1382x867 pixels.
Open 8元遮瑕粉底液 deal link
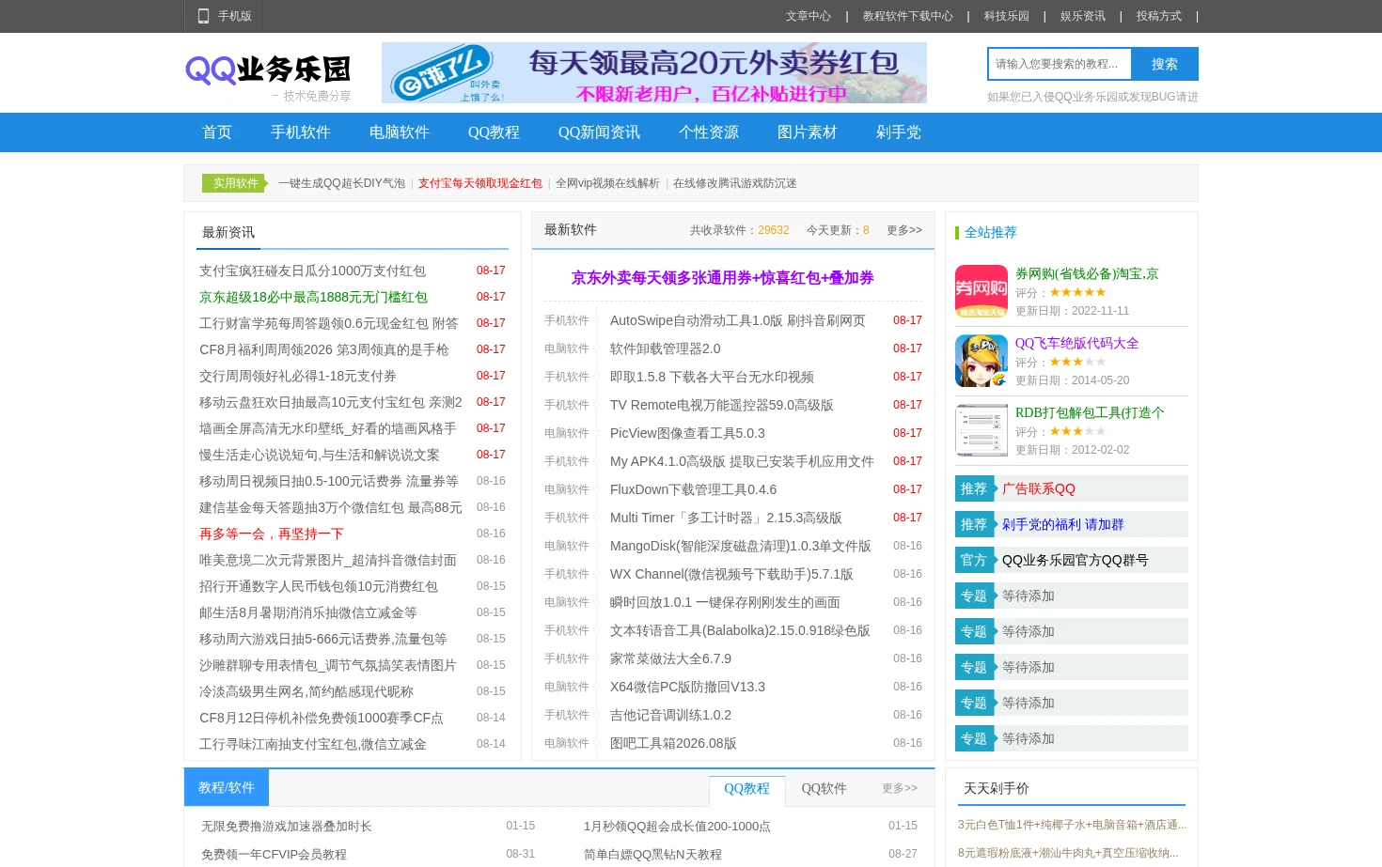pos(1068,853)
